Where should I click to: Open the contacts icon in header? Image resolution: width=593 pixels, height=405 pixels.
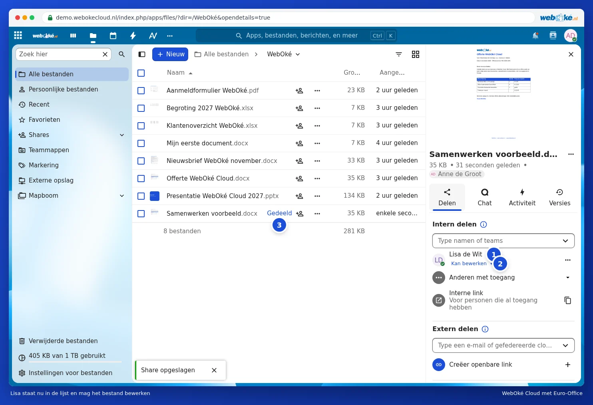[x=553, y=36]
